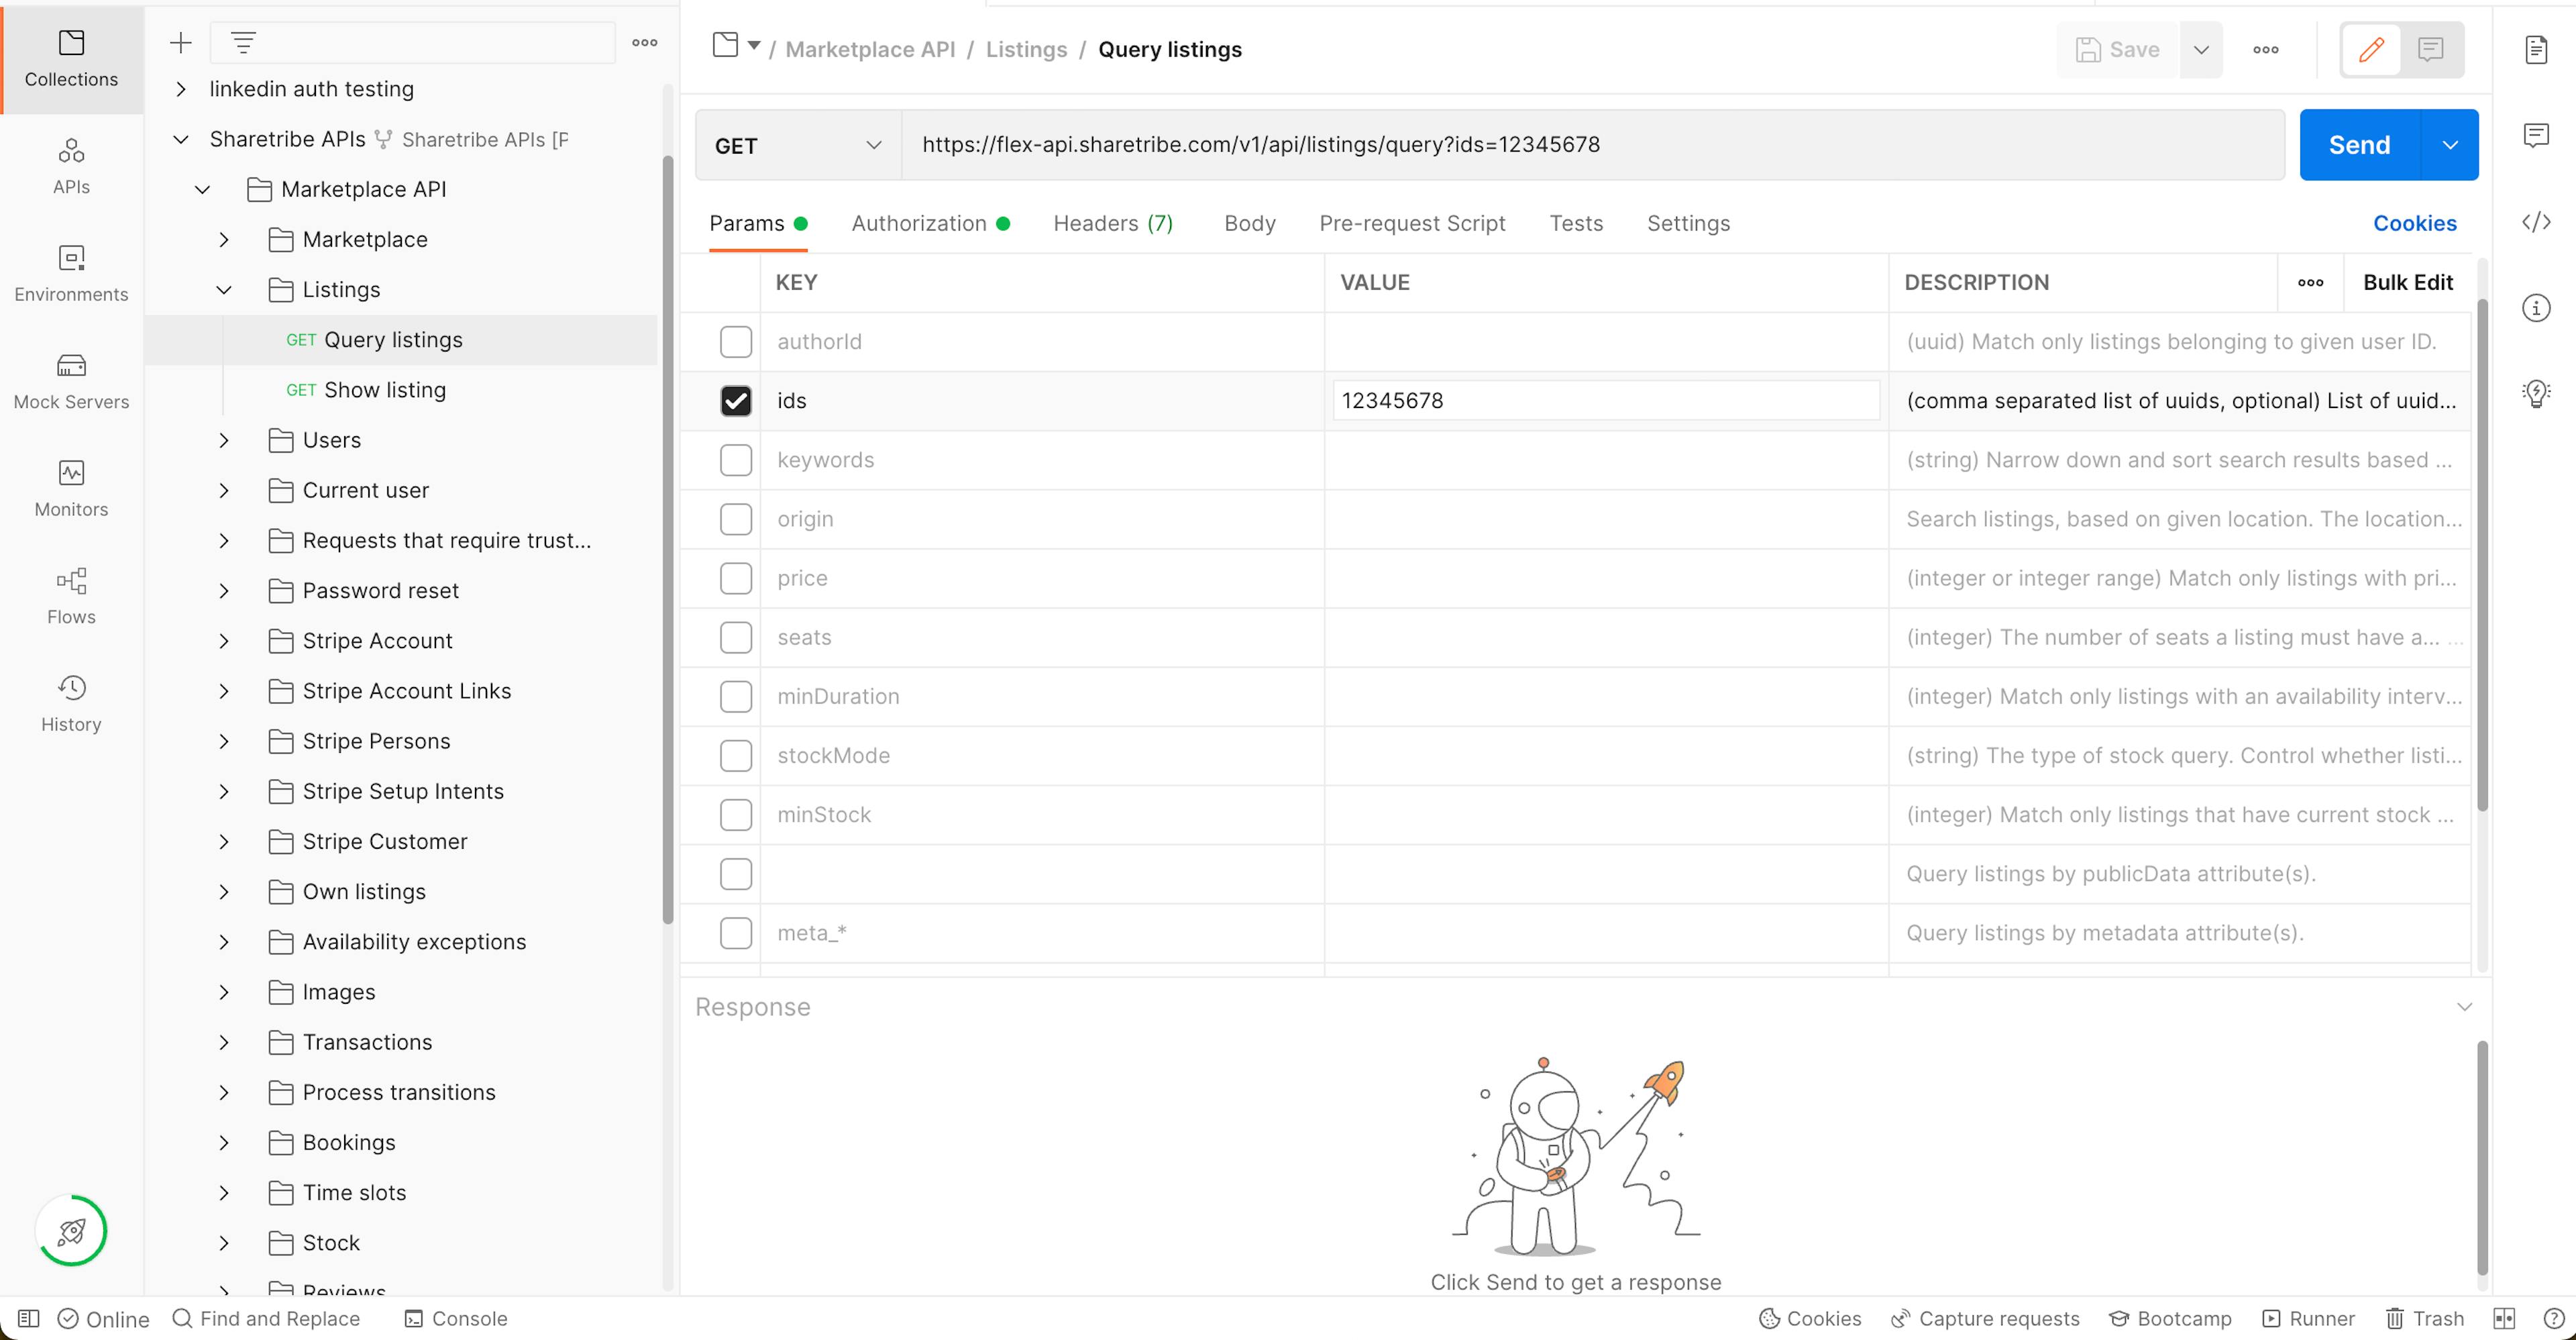Enable the authorId parameter

click(736, 341)
